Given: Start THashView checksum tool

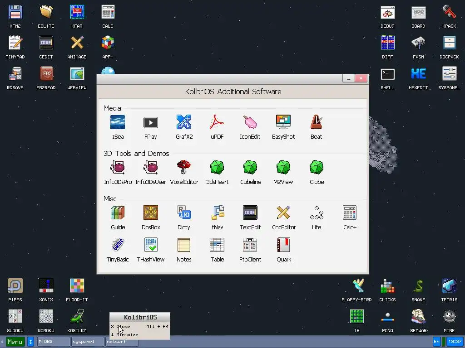Looking at the screenshot, I should [151, 245].
